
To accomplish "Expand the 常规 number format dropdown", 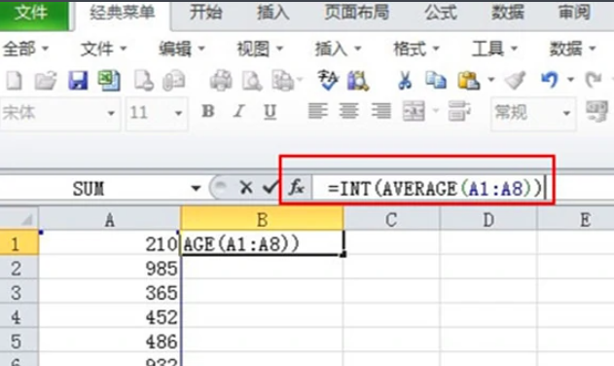I will [x=566, y=114].
